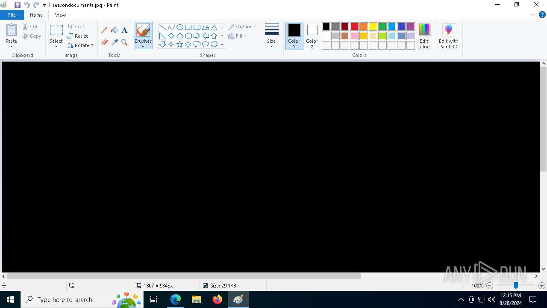The width and height of the screenshot is (547, 308).
Task: Choose the Triangle shape
Action: click(214, 27)
